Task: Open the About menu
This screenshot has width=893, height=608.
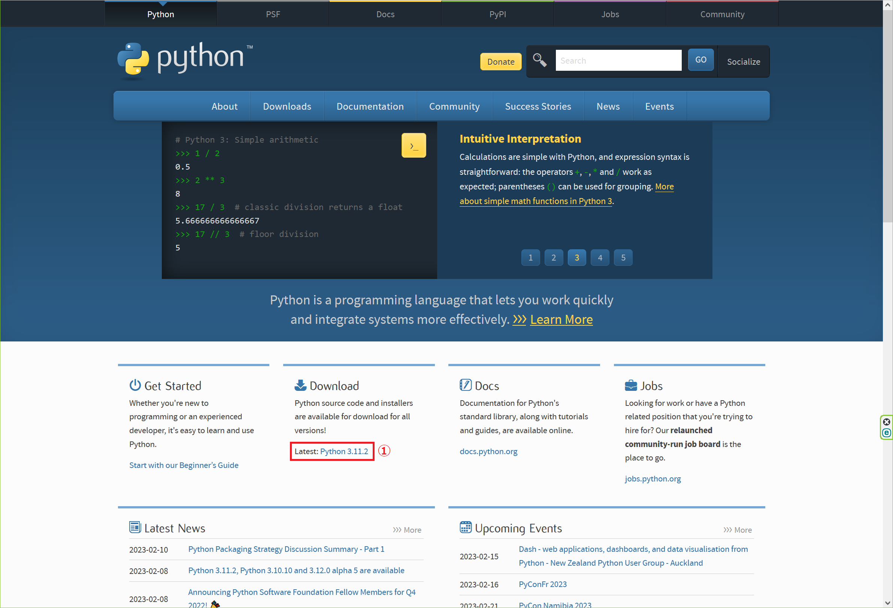Action: point(224,106)
